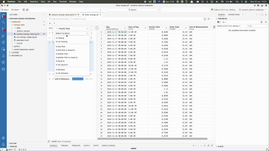Open the New file dropdown
Image resolution: width=269 pixels, height=151 pixels.
[5, 10]
